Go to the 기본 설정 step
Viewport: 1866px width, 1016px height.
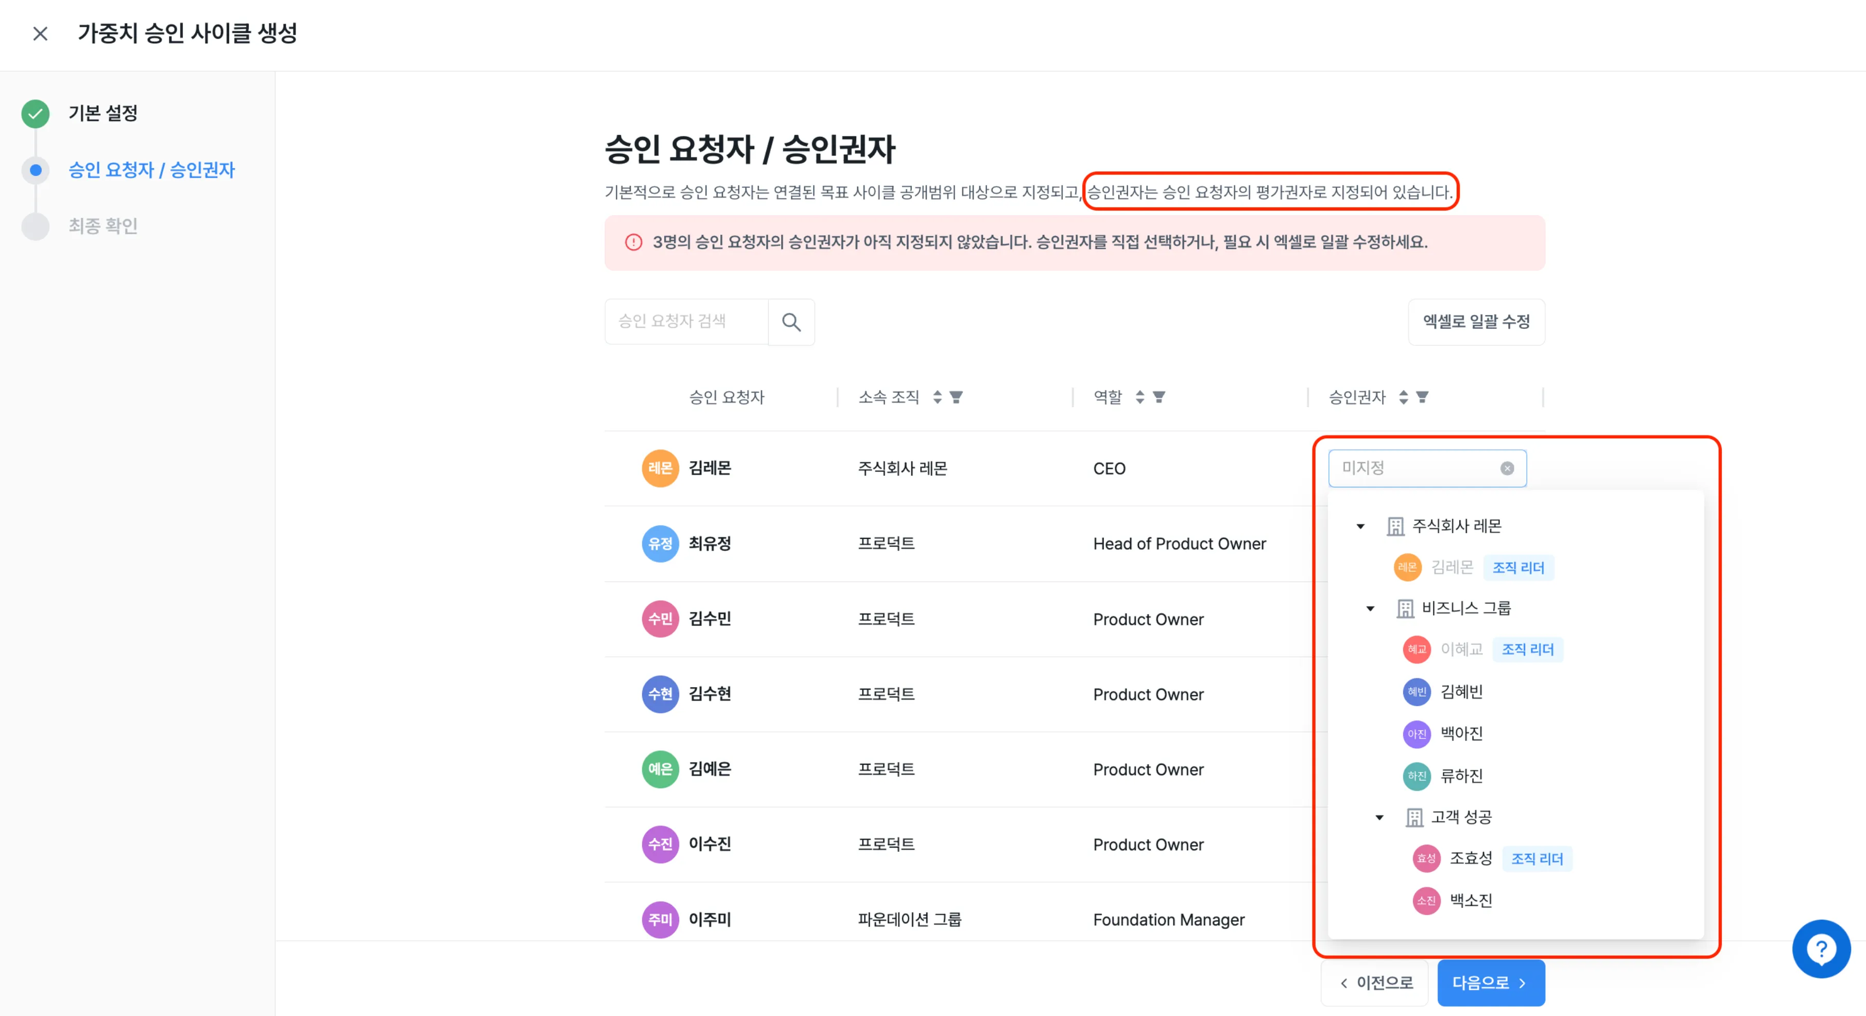click(x=103, y=114)
